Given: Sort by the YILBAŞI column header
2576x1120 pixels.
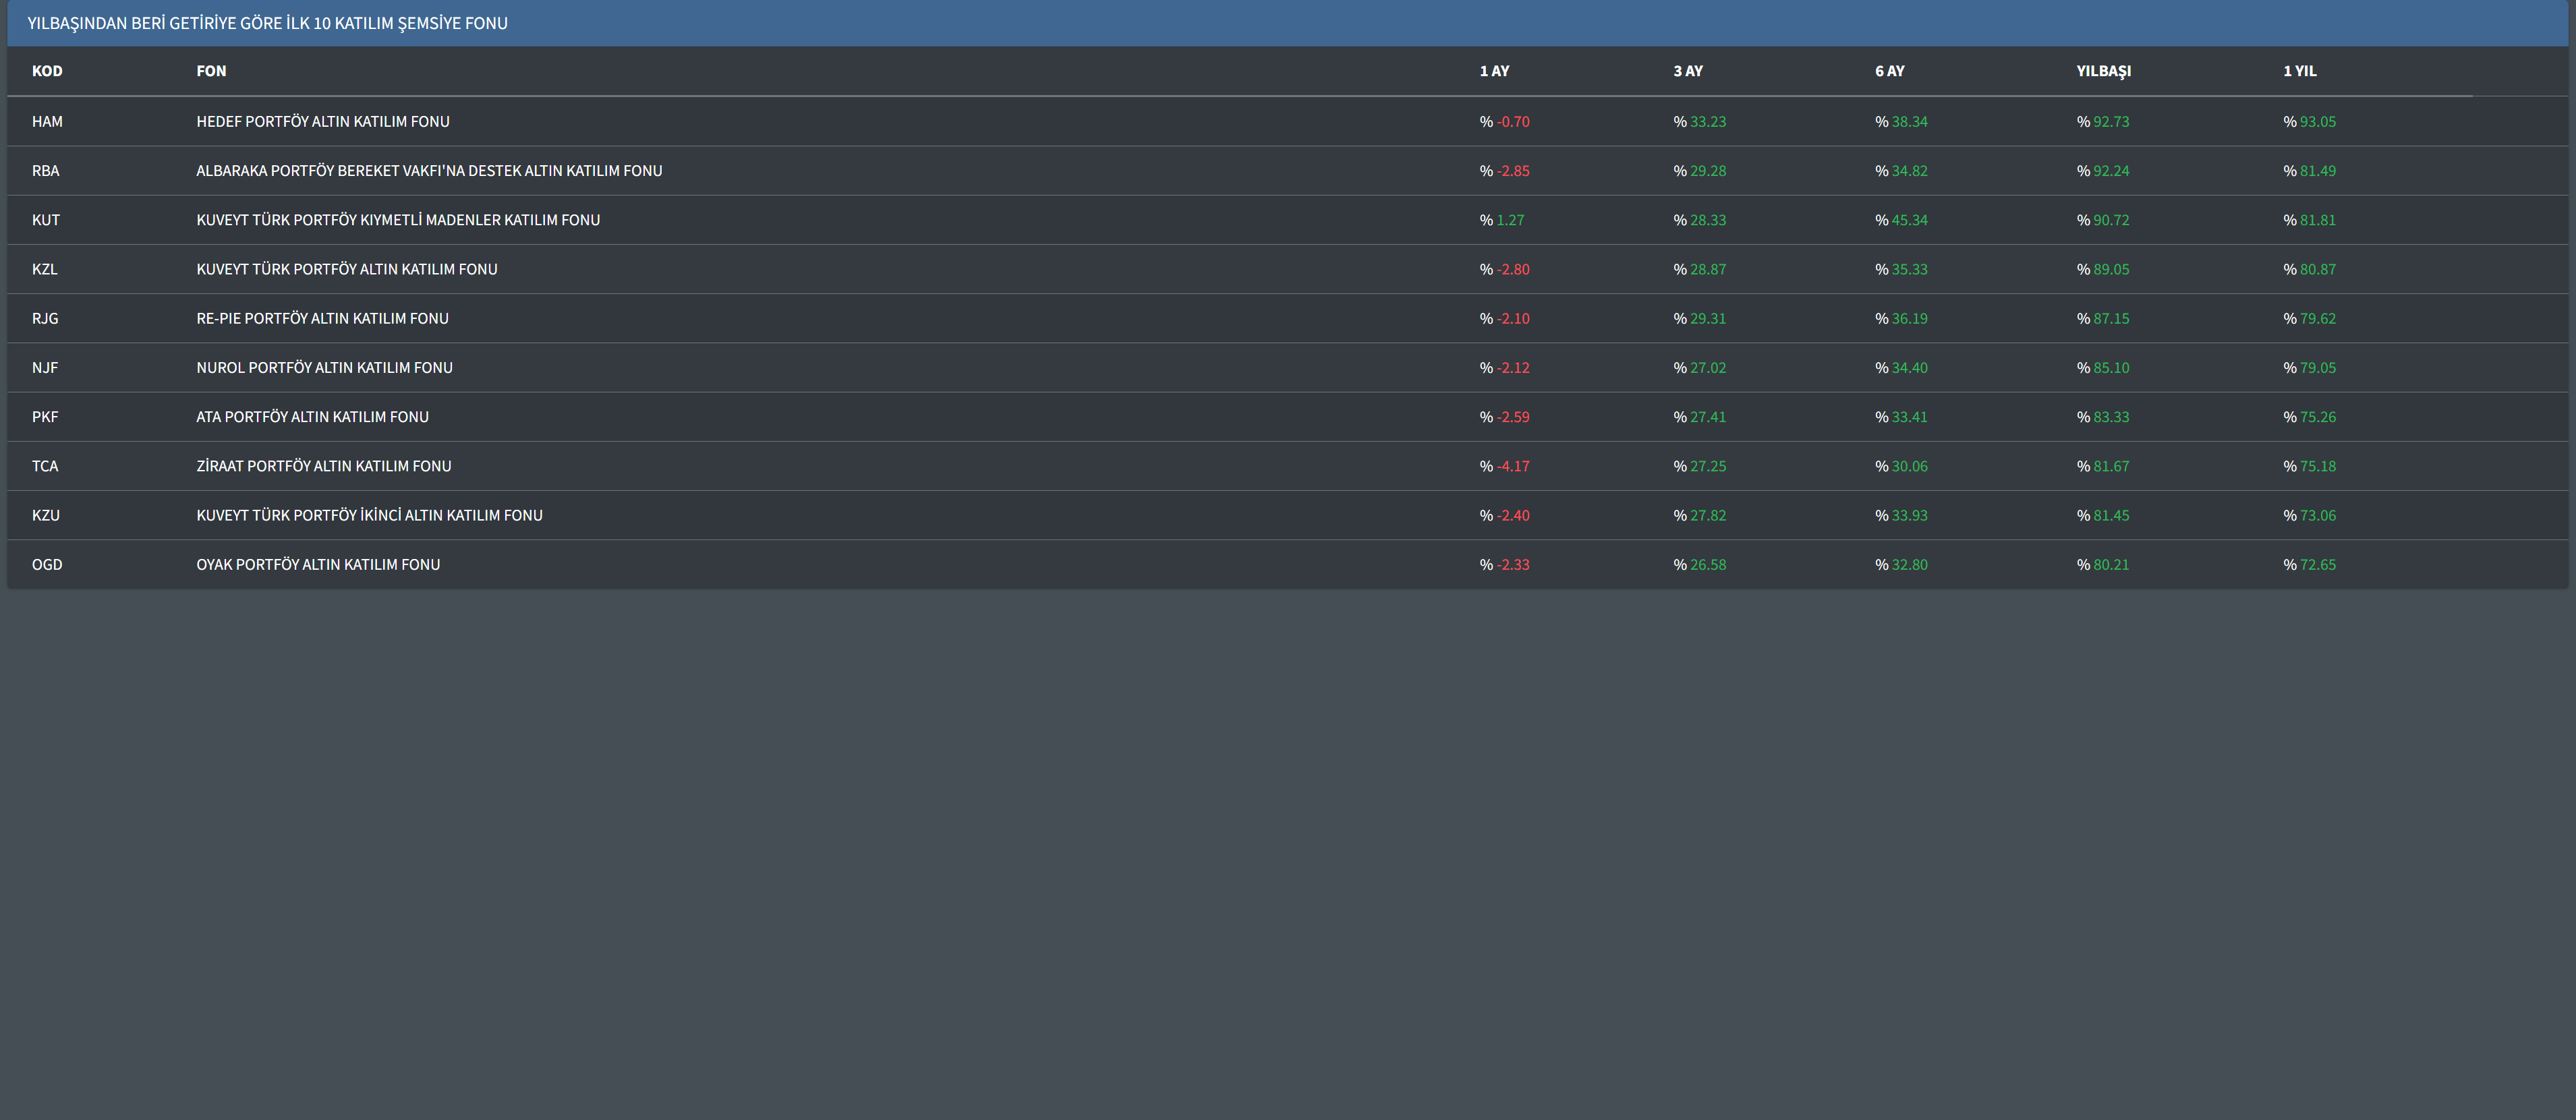Looking at the screenshot, I should [x=2103, y=71].
